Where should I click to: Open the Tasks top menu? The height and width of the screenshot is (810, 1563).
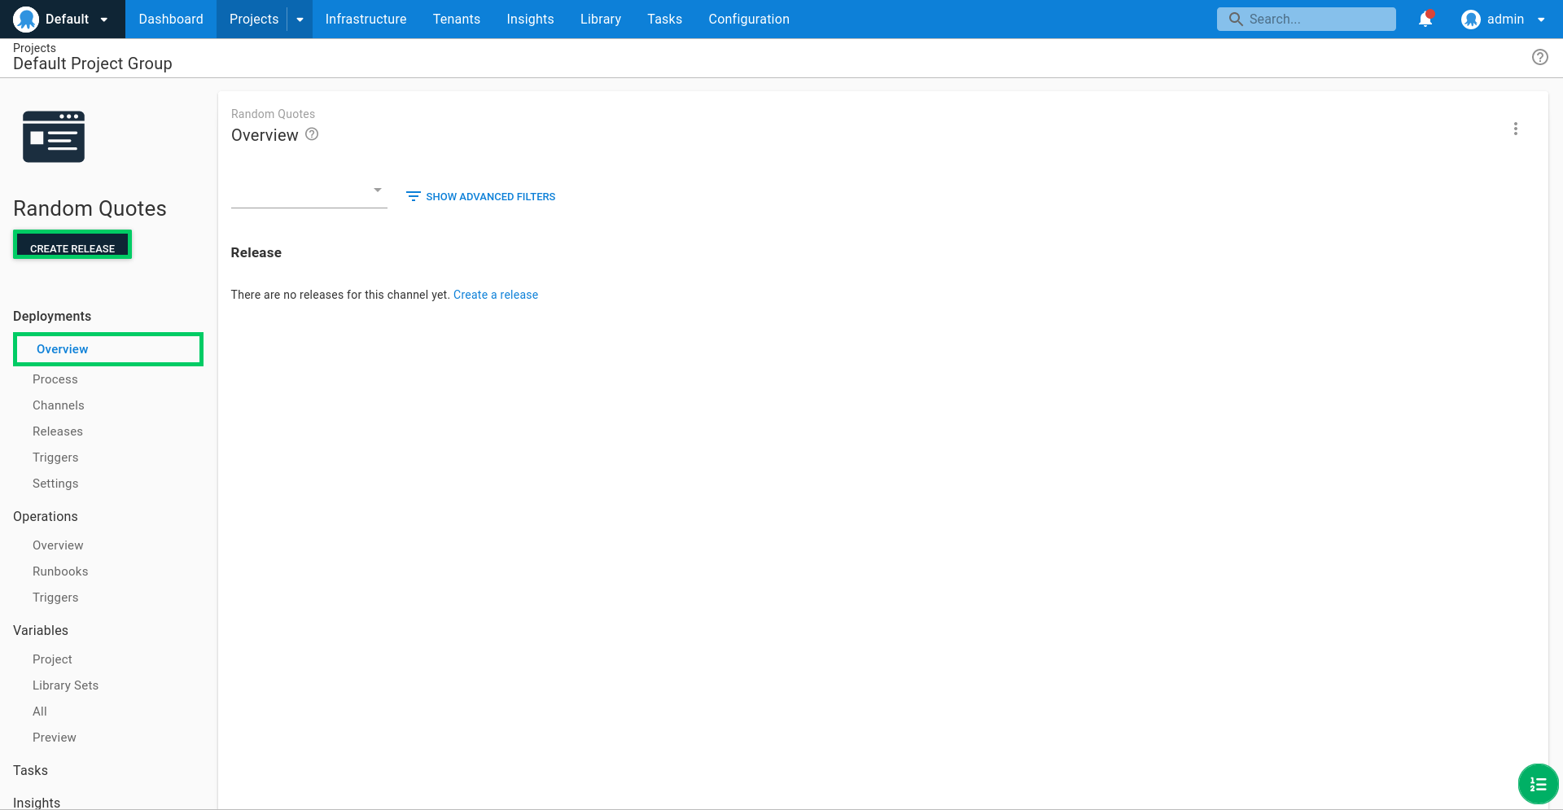[664, 19]
